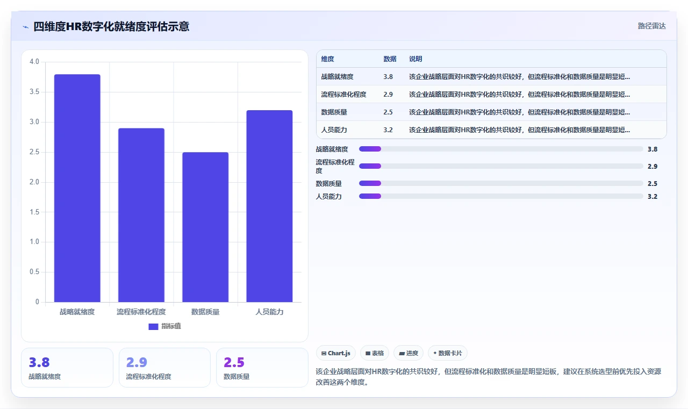The width and height of the screenshot is (688, 409).
Task: Click the 人员能力 progress bar
Action: [x=501, y=196]
